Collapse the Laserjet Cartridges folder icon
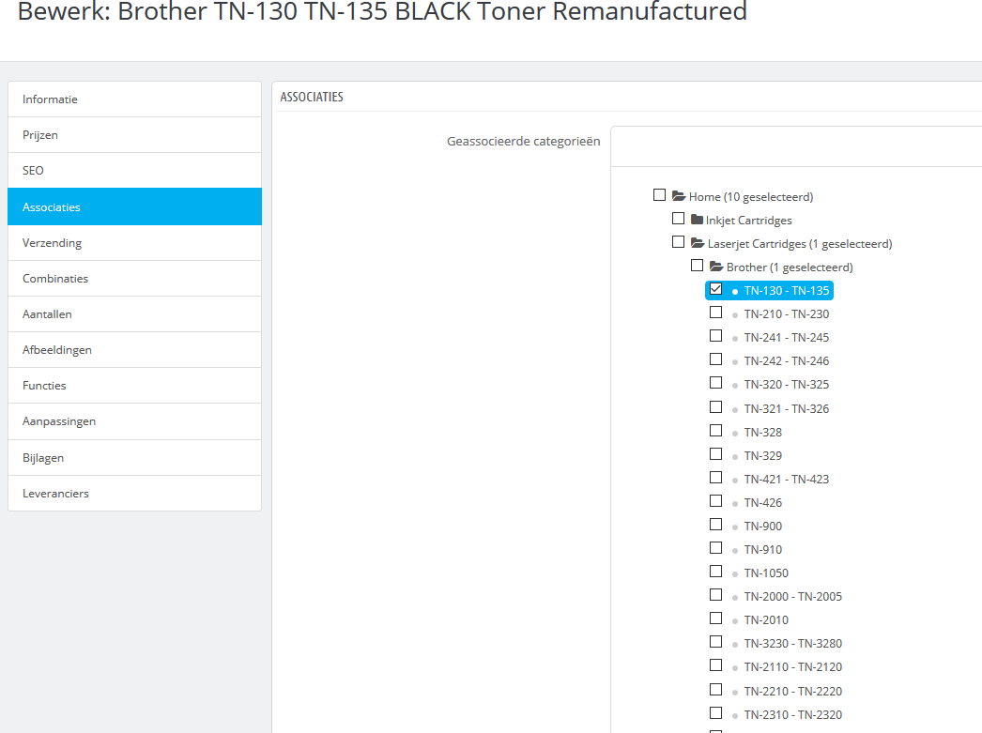This screenshot has width=982, height=733. pyautogui.click(x=697, y=243)
